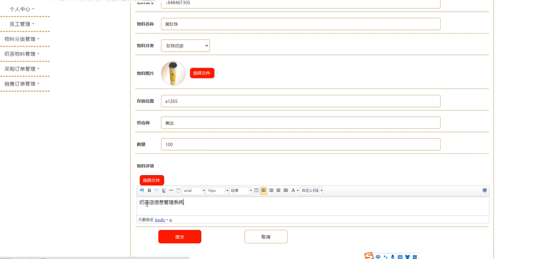Click the Sogou voice input microphone
Image resolution: width=535 pixels, height=259 pixels.
click(x=393, y=257)
